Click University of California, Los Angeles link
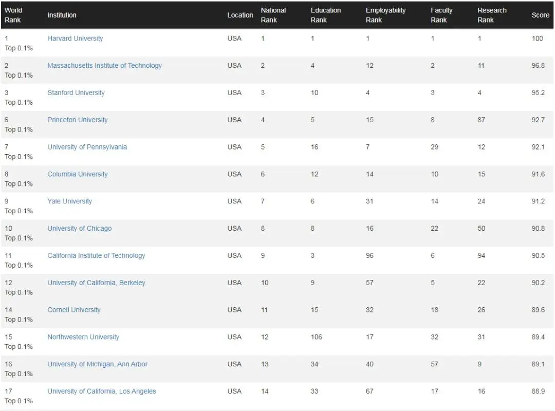The image size is (555, 411). pos(102,391)
